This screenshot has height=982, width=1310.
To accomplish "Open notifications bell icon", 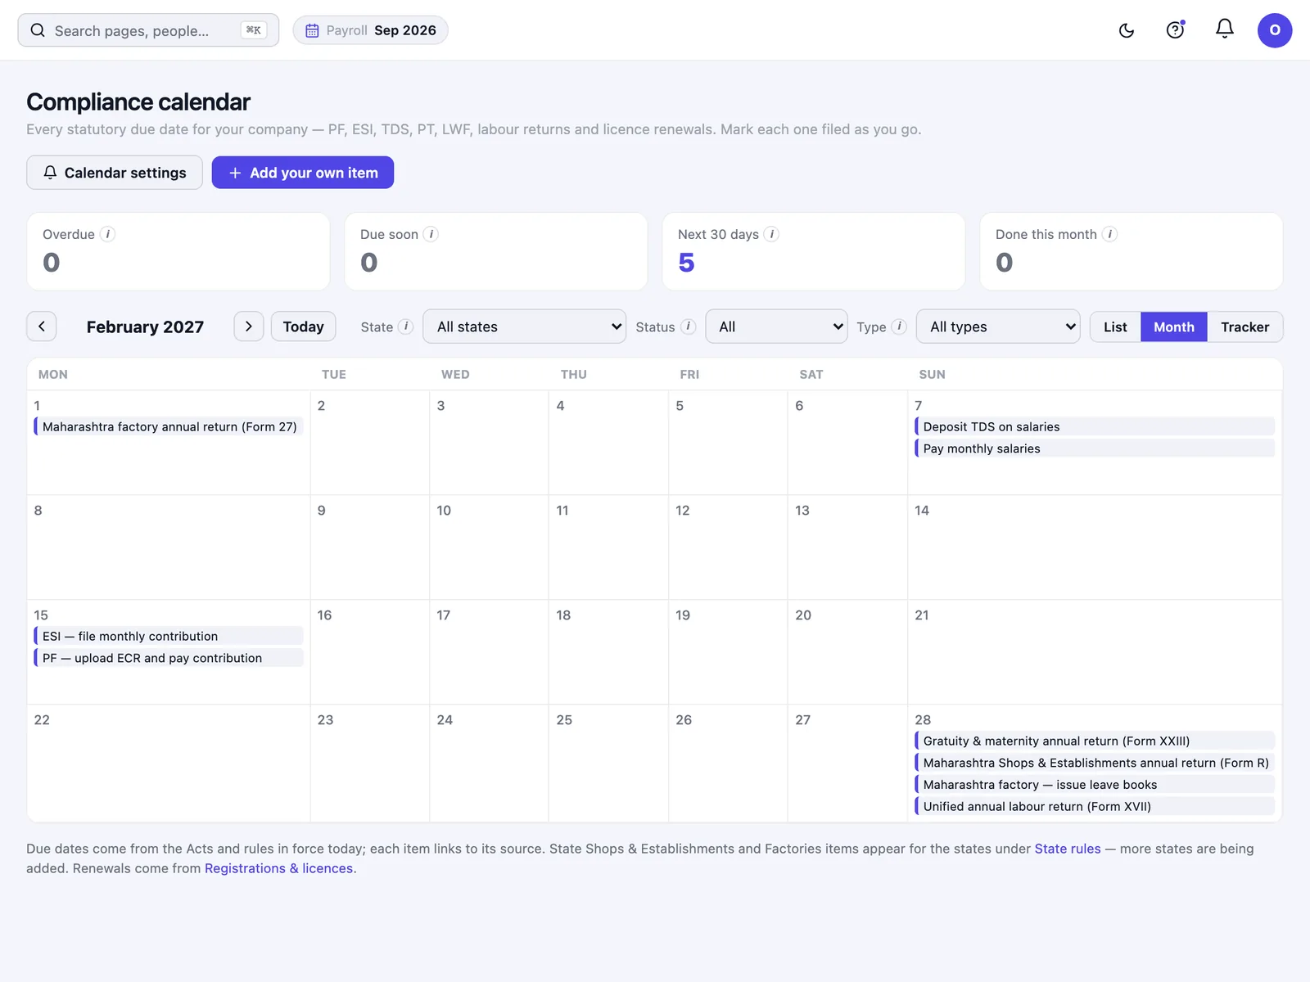I will [x=1224, y=29].
